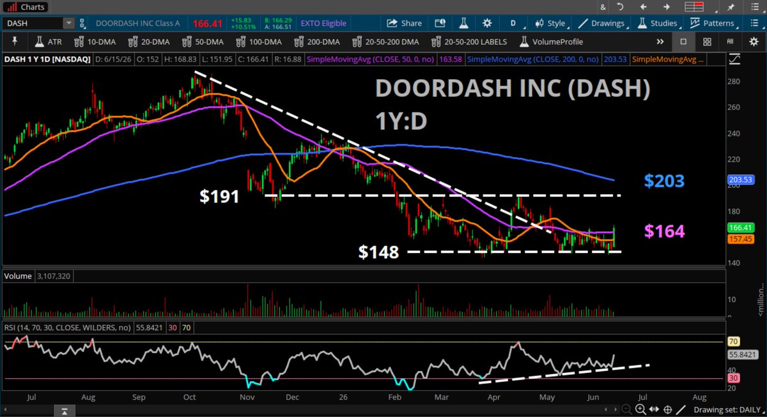Click the ampersand icon in the top bar
Viewport: 767px width, 417px height.
tap(603, 6)
